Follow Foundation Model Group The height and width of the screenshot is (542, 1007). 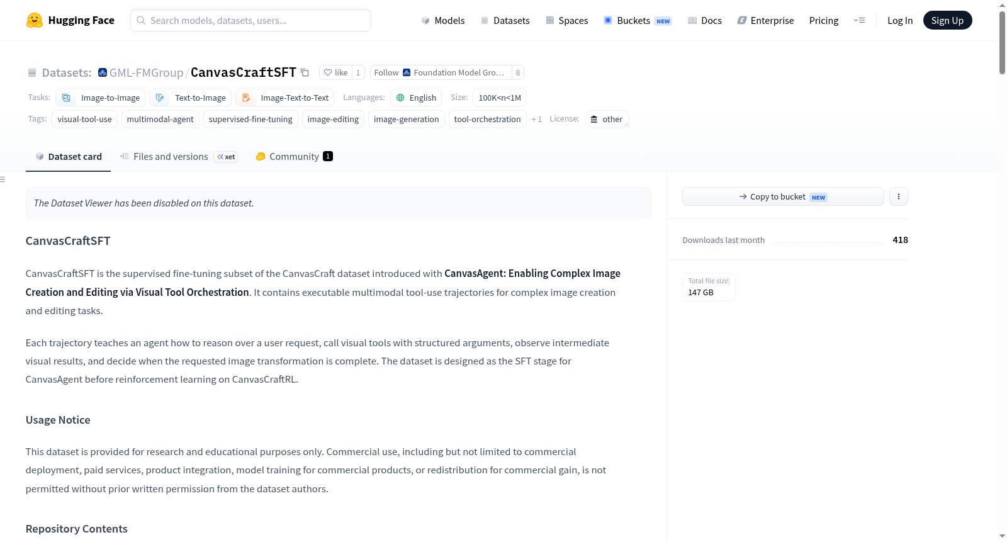tap(440, 72)
